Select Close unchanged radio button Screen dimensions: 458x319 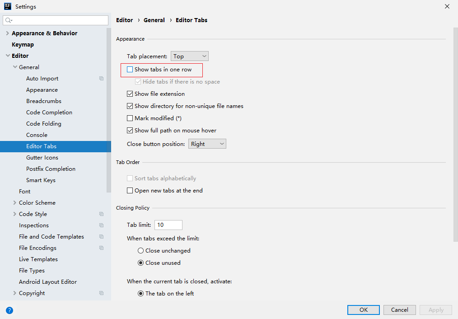[x=140, y=251]
